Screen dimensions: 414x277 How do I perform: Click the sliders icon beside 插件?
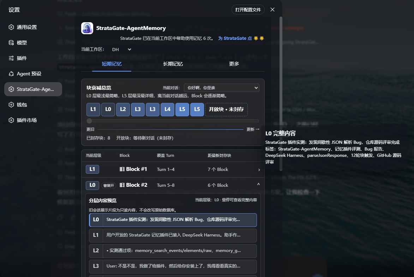(11, 58)
